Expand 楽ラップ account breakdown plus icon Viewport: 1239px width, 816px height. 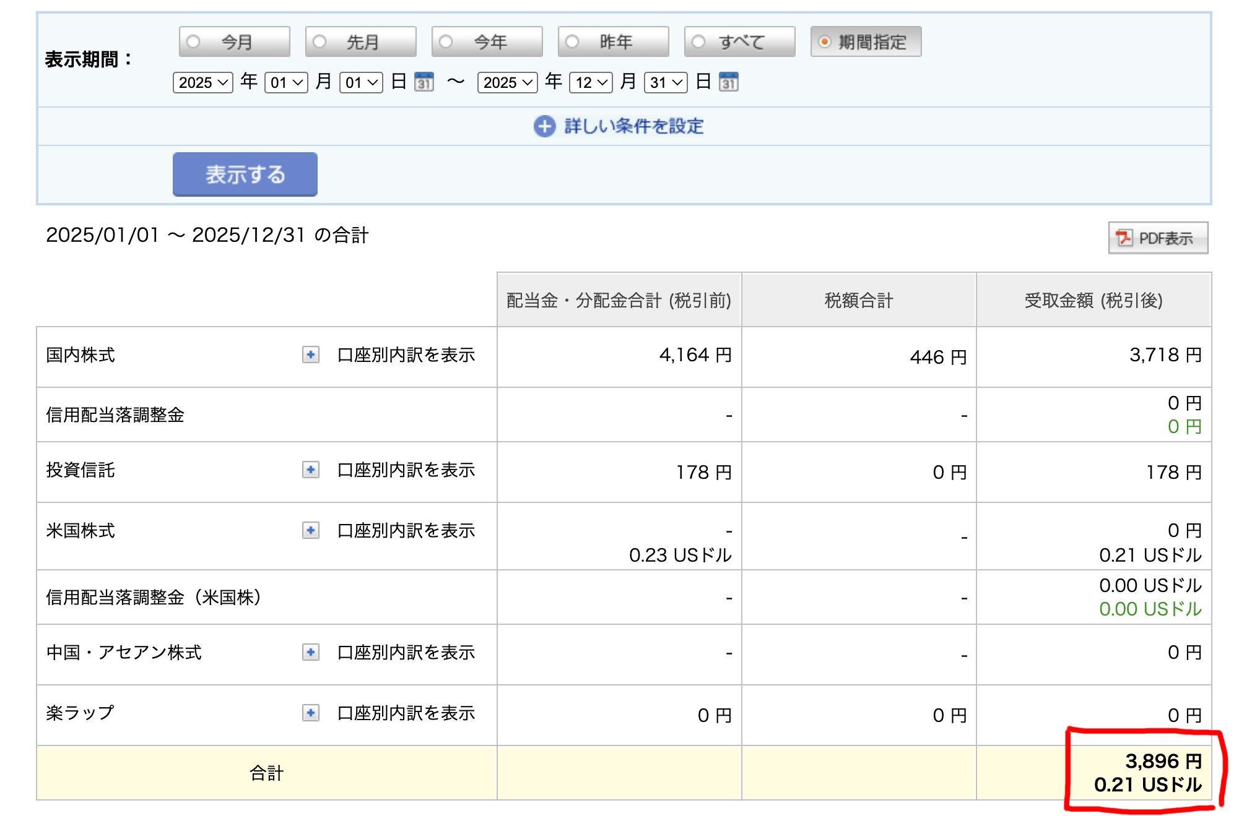(311, 713)
